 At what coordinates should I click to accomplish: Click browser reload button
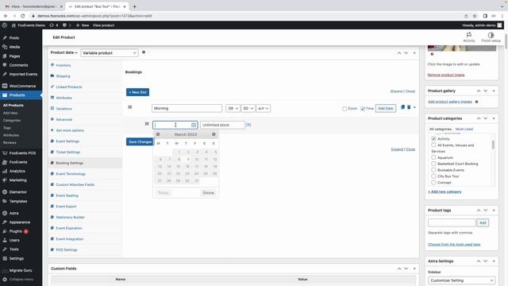pos(23,16)
